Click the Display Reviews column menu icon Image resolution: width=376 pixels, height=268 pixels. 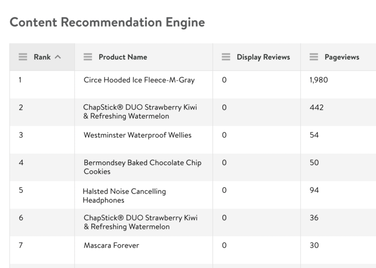(226, 57)
